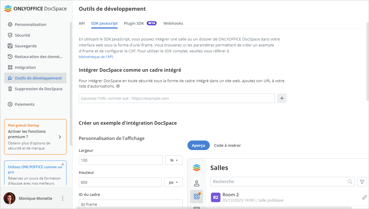
Task: Click the Room 2 row title
Action: pyautogui.click(x=231, y=194)
